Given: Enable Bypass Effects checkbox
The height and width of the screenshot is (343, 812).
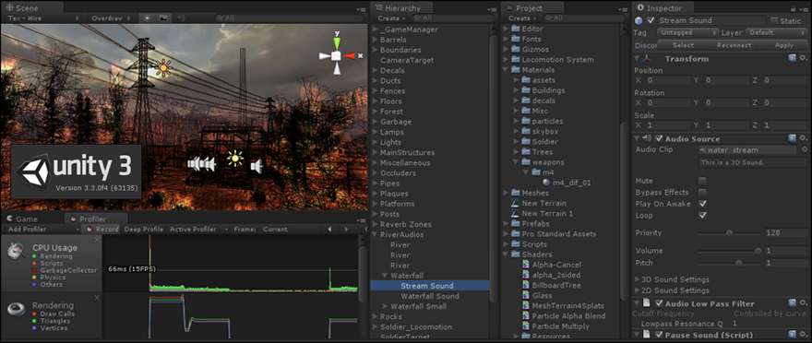Looking at the screenshot, I should click(x=703, y=193).
